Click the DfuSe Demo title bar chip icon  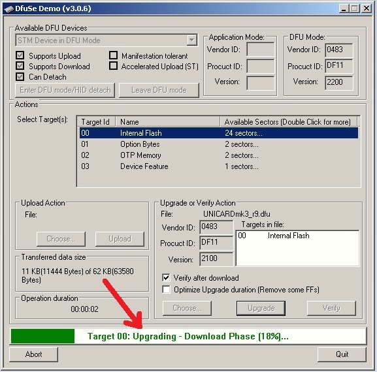[x=9, y=9]
